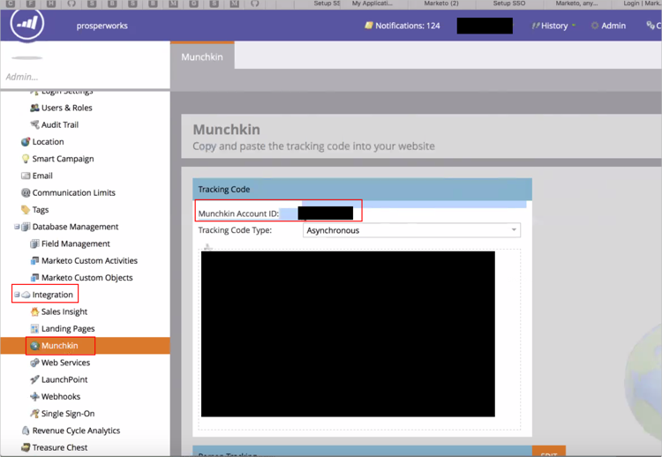Collapse the Integration tree node

17,295
